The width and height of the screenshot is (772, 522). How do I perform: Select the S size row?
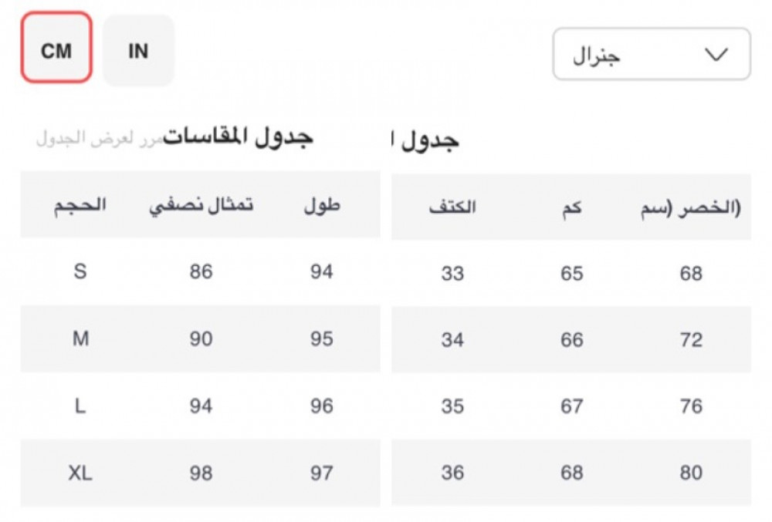[80, 271]
